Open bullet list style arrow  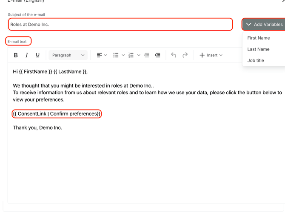coord(123,55)
